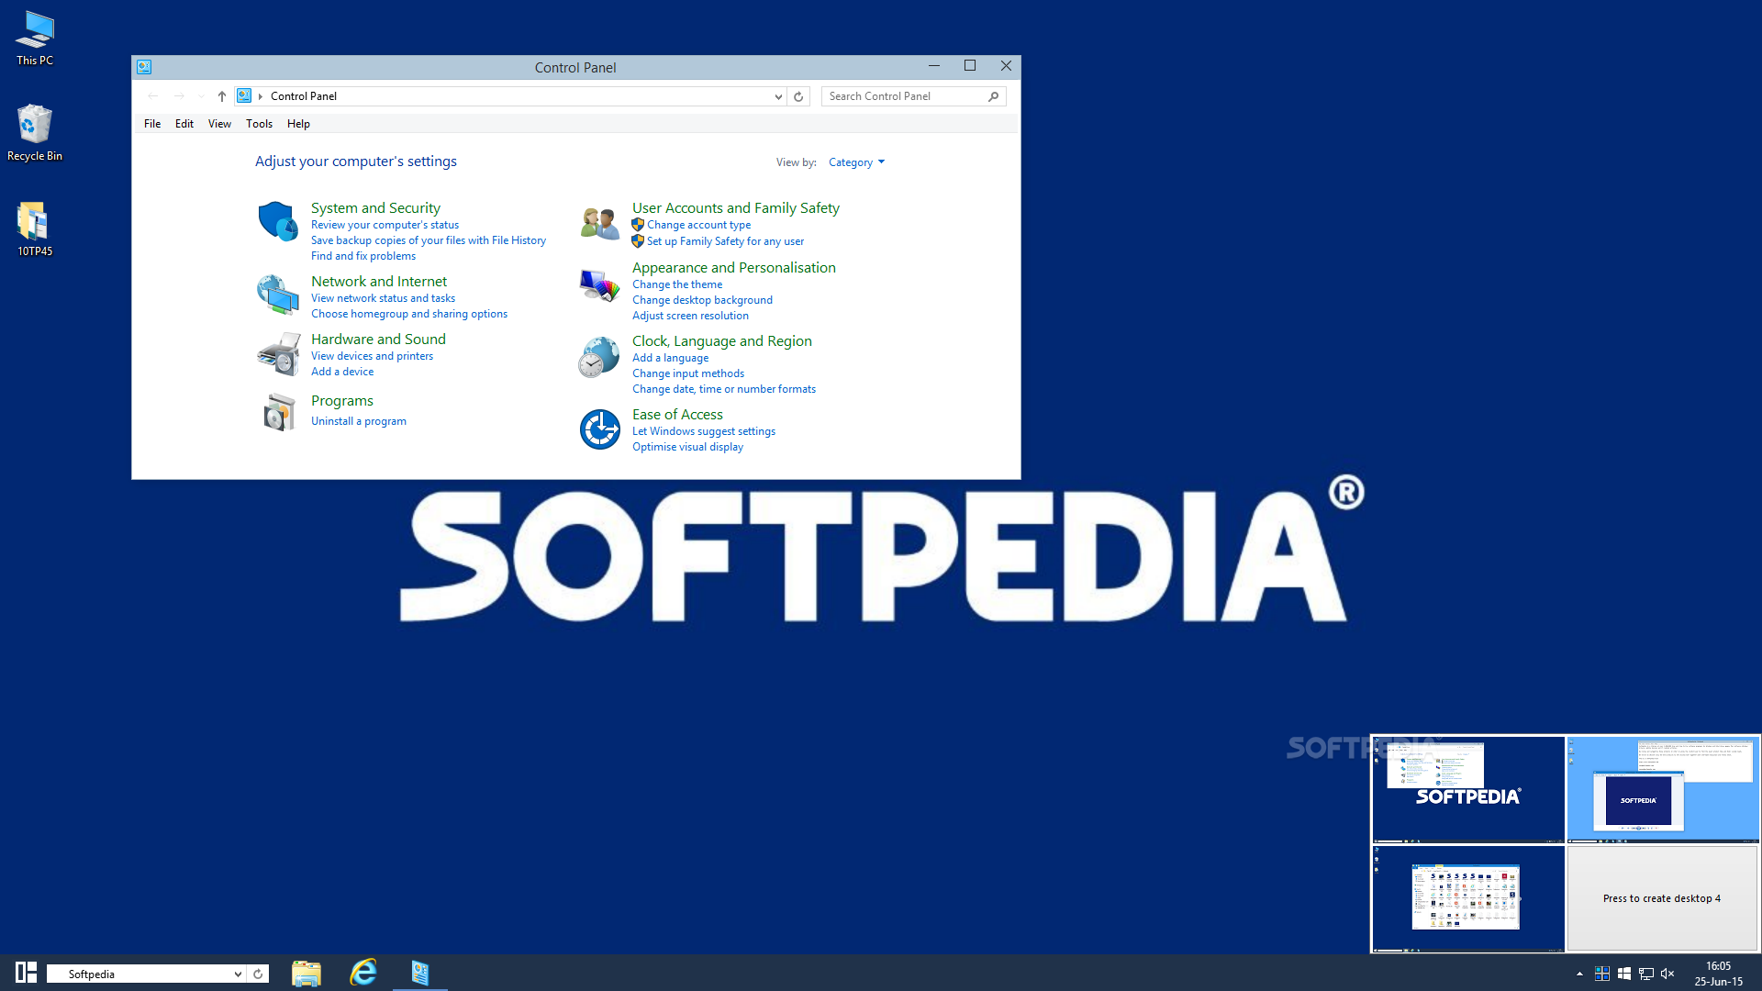Open the Edit menu
1762x991 pixels.
pyautogui.click(x=184, y=124)
